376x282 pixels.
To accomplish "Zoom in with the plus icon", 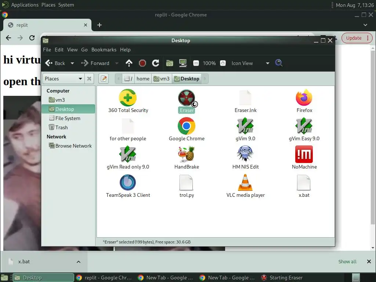I will coord(223,63).
